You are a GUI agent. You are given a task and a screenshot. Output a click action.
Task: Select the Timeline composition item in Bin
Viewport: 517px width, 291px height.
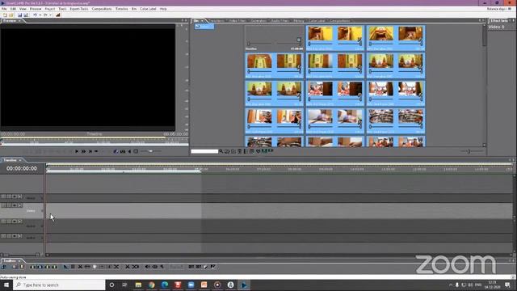point(275,38)
